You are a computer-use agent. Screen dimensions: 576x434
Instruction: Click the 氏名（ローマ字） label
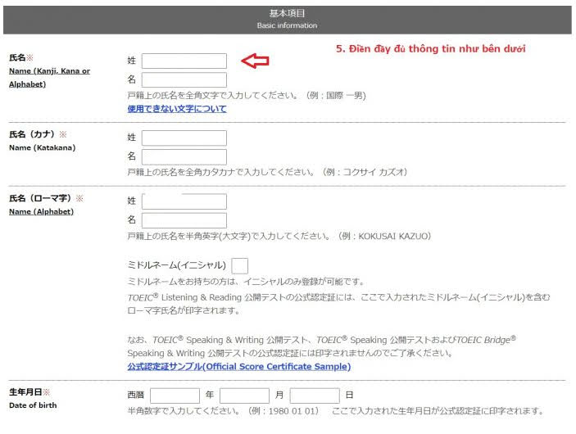point(46,198)
